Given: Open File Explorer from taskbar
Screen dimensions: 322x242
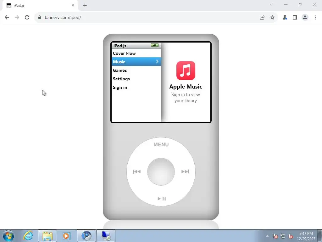Looking at the screenshot, I should point(47,236).
